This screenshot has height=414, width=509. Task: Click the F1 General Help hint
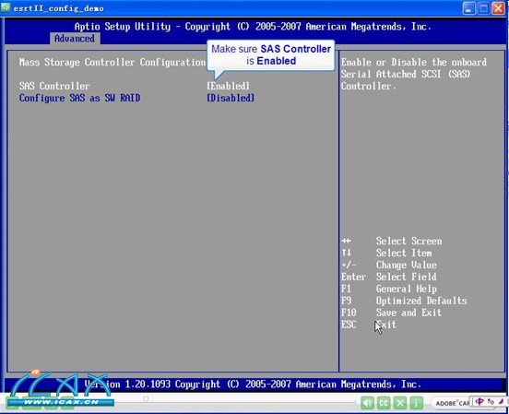388,289
